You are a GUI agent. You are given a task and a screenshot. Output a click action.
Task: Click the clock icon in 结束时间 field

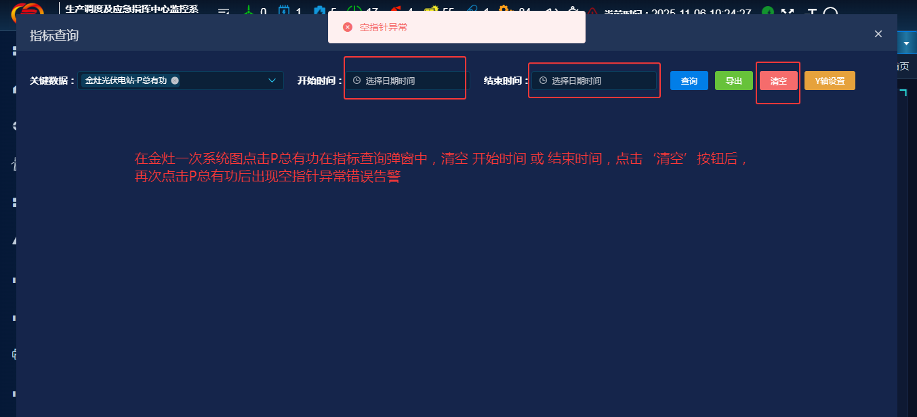pyautogui.click(x=543, y=81)
